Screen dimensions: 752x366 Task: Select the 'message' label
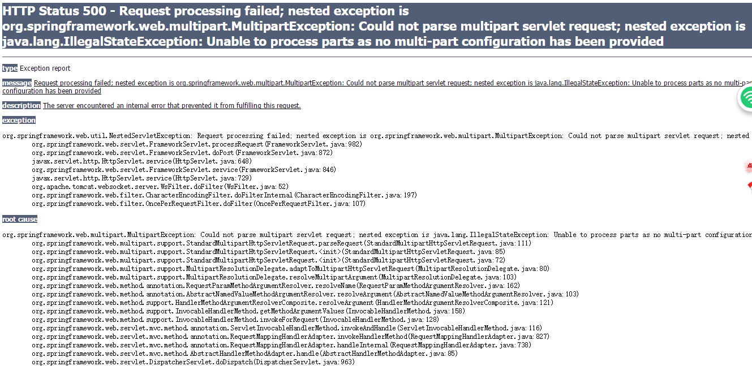pyautogui.click(x=17, y=83)
